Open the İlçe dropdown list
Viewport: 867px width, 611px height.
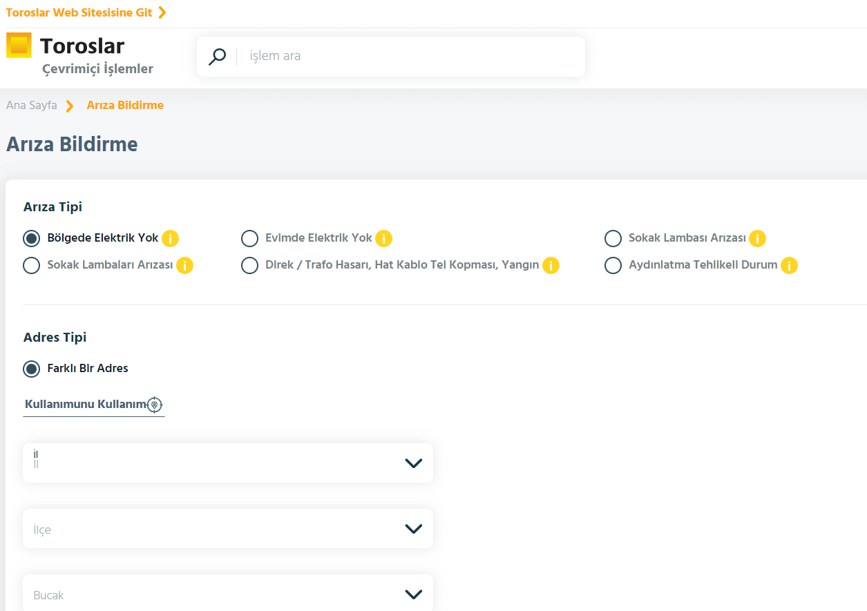click(228, 529)
